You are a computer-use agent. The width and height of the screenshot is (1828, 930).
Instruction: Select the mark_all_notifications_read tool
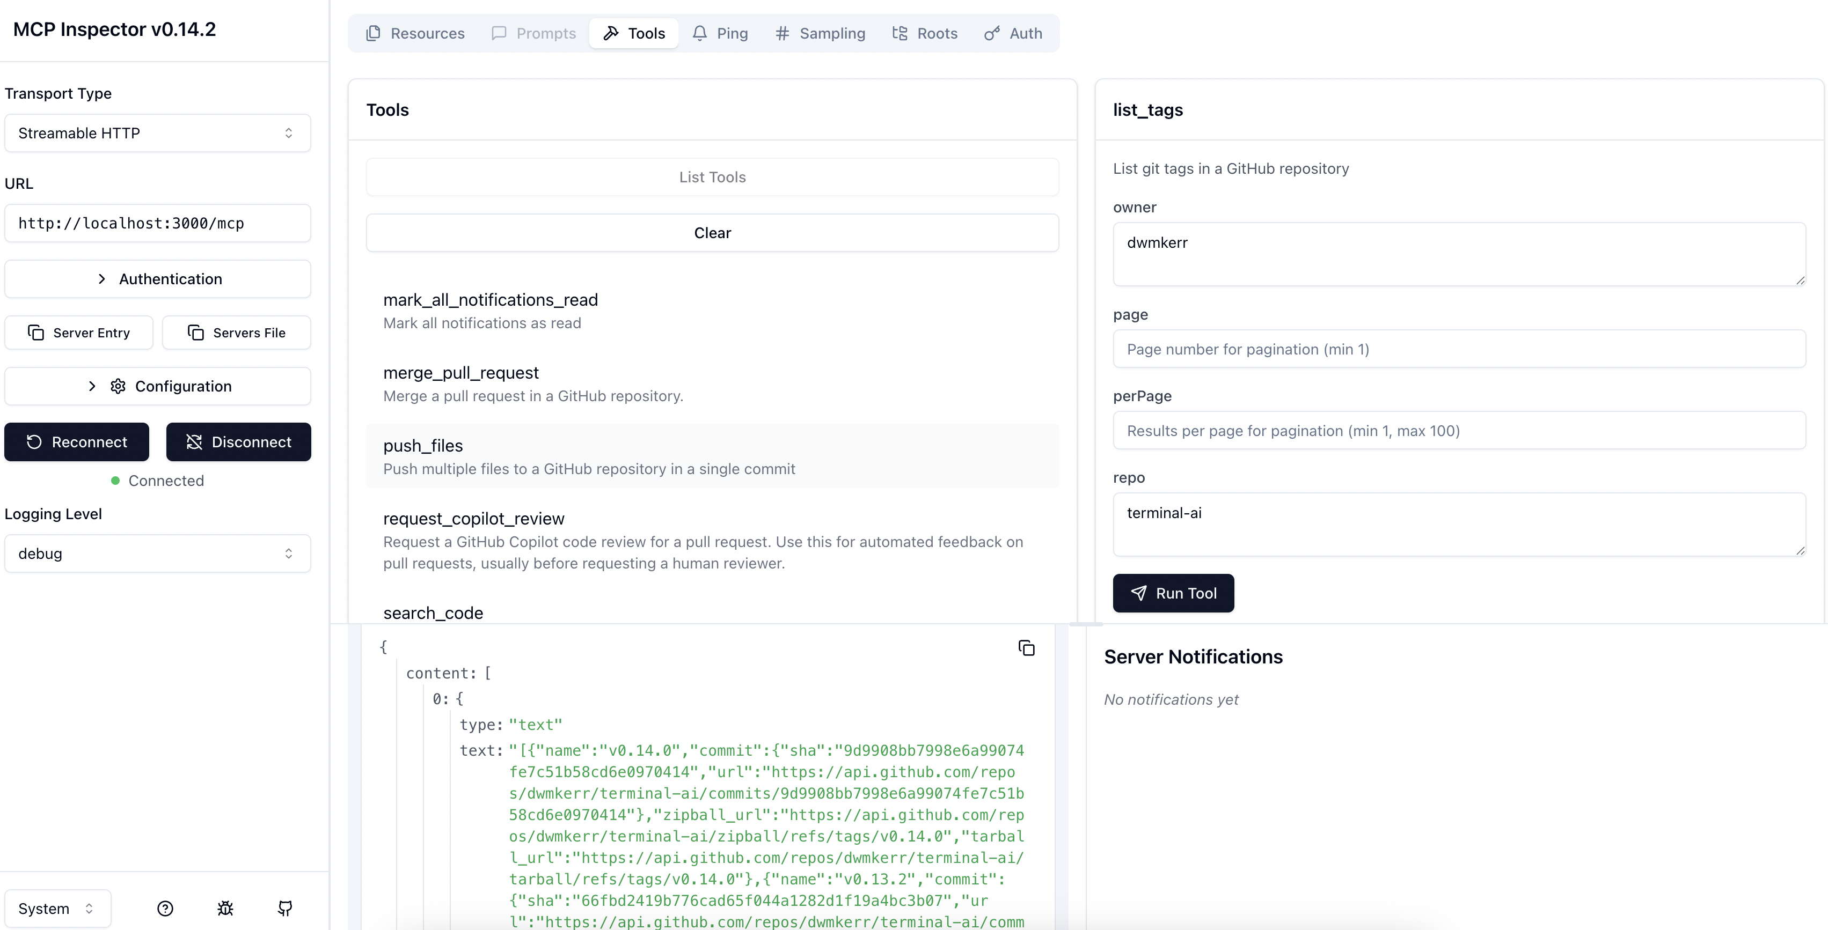(712, 311)
